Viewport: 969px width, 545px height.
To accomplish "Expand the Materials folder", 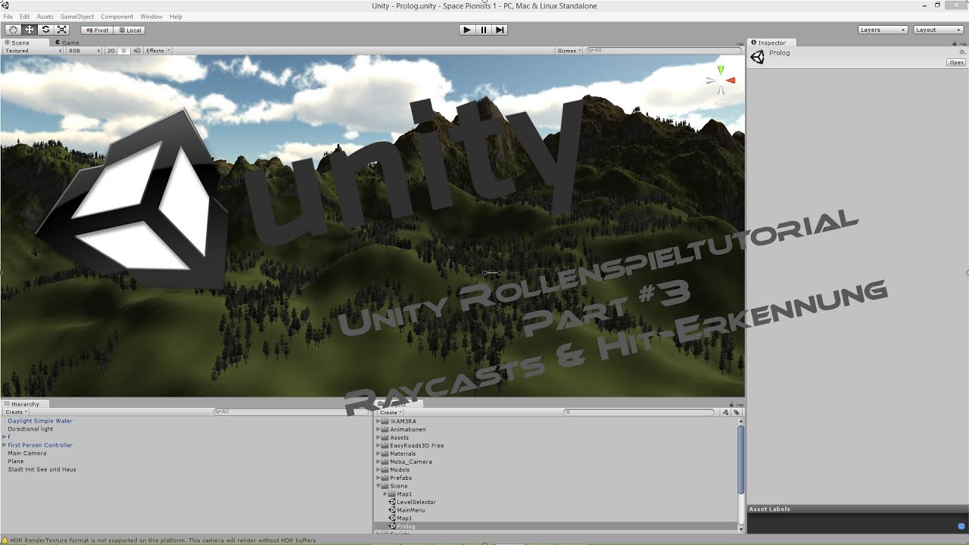I will 379,453.
